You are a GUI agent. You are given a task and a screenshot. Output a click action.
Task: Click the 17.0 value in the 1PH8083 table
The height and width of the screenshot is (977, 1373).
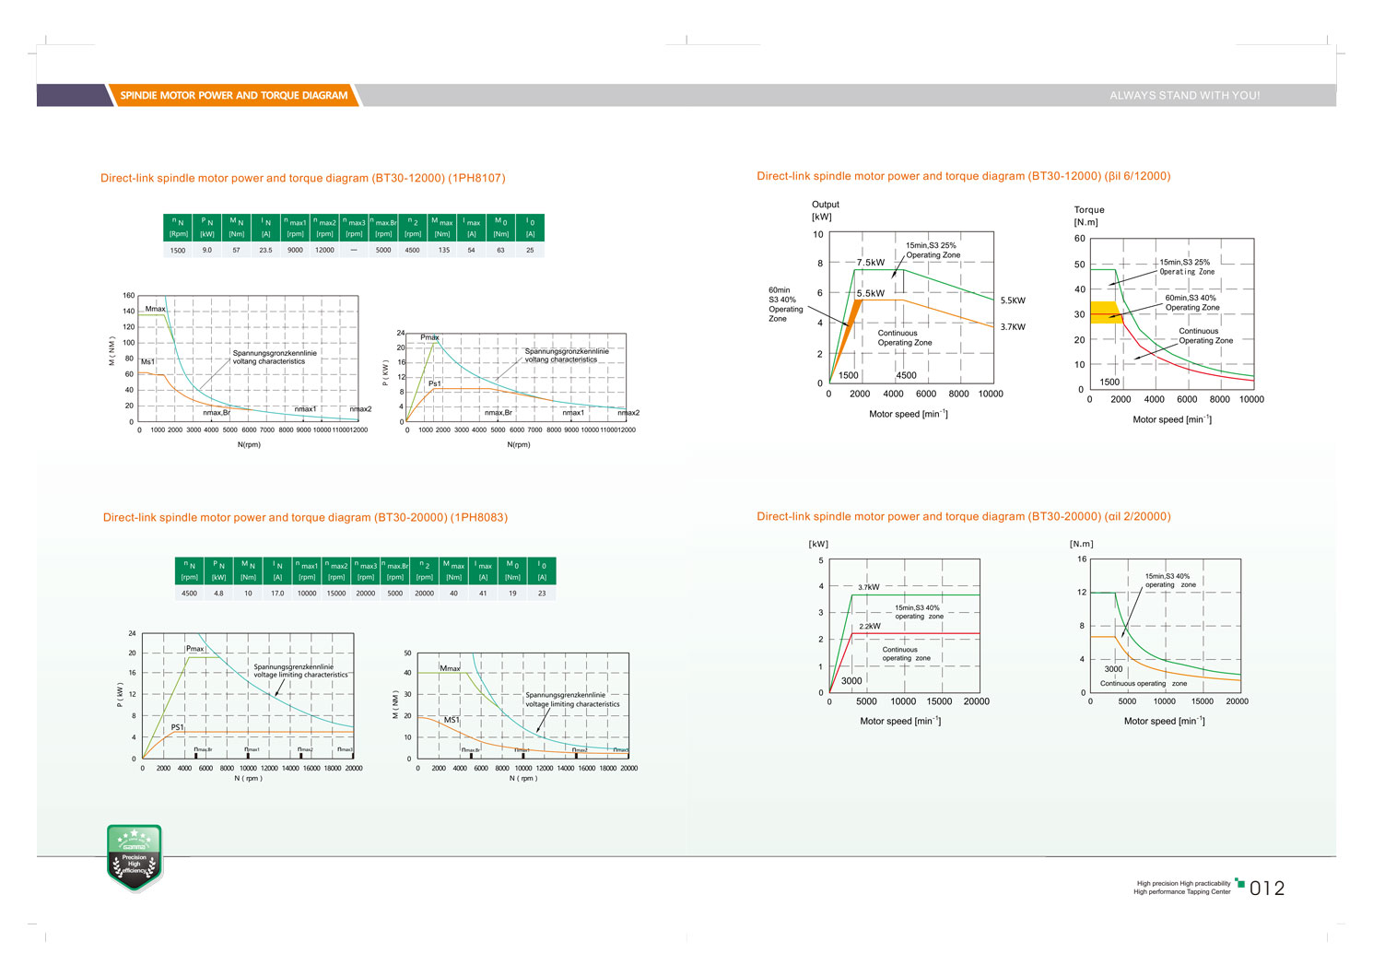277,594
